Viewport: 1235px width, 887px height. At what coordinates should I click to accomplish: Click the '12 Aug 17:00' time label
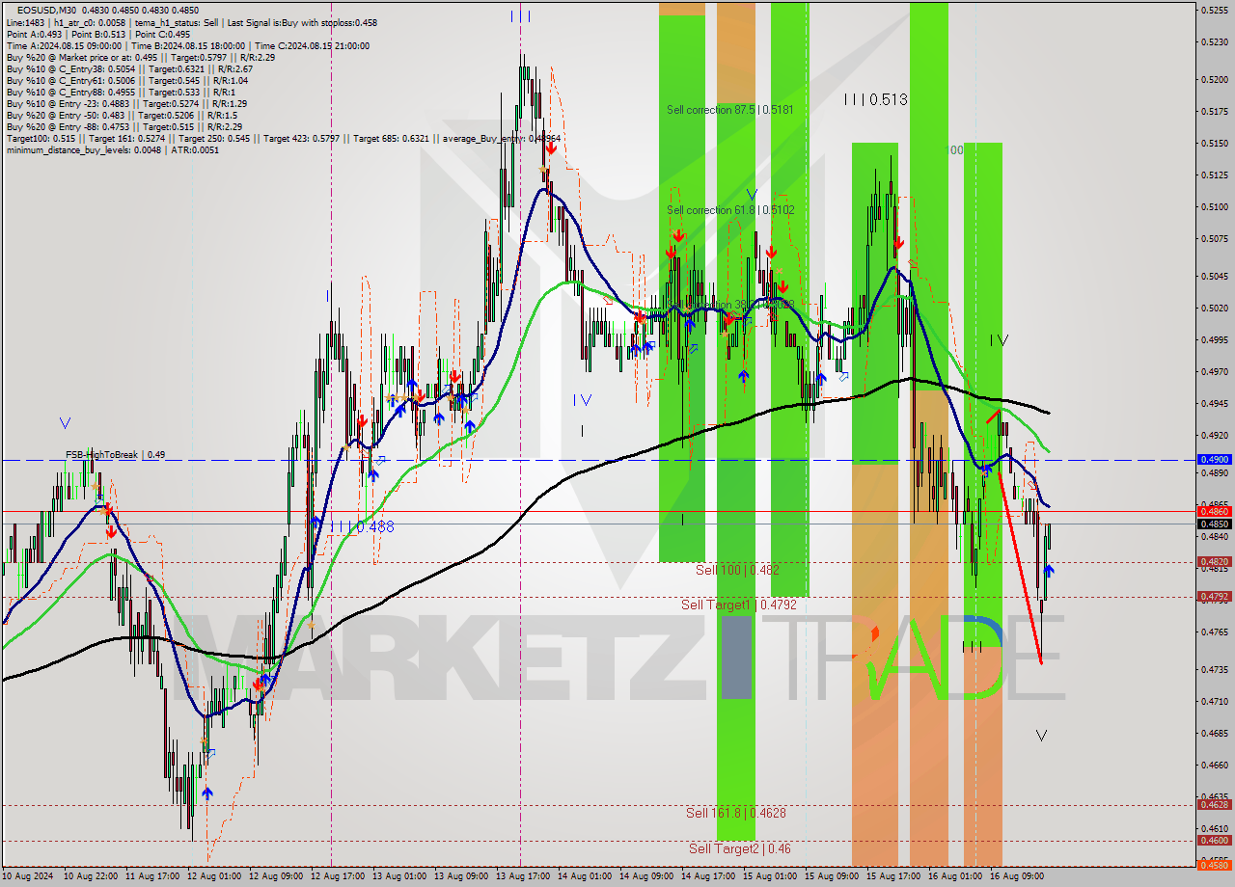(337, 876)
